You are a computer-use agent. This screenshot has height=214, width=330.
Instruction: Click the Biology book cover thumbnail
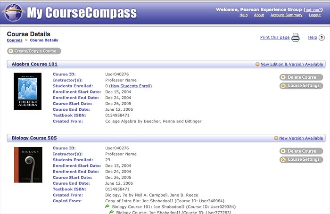coord(28,165)
